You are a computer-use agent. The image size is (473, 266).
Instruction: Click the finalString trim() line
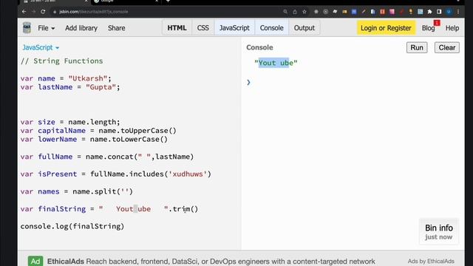pos(109,209)
